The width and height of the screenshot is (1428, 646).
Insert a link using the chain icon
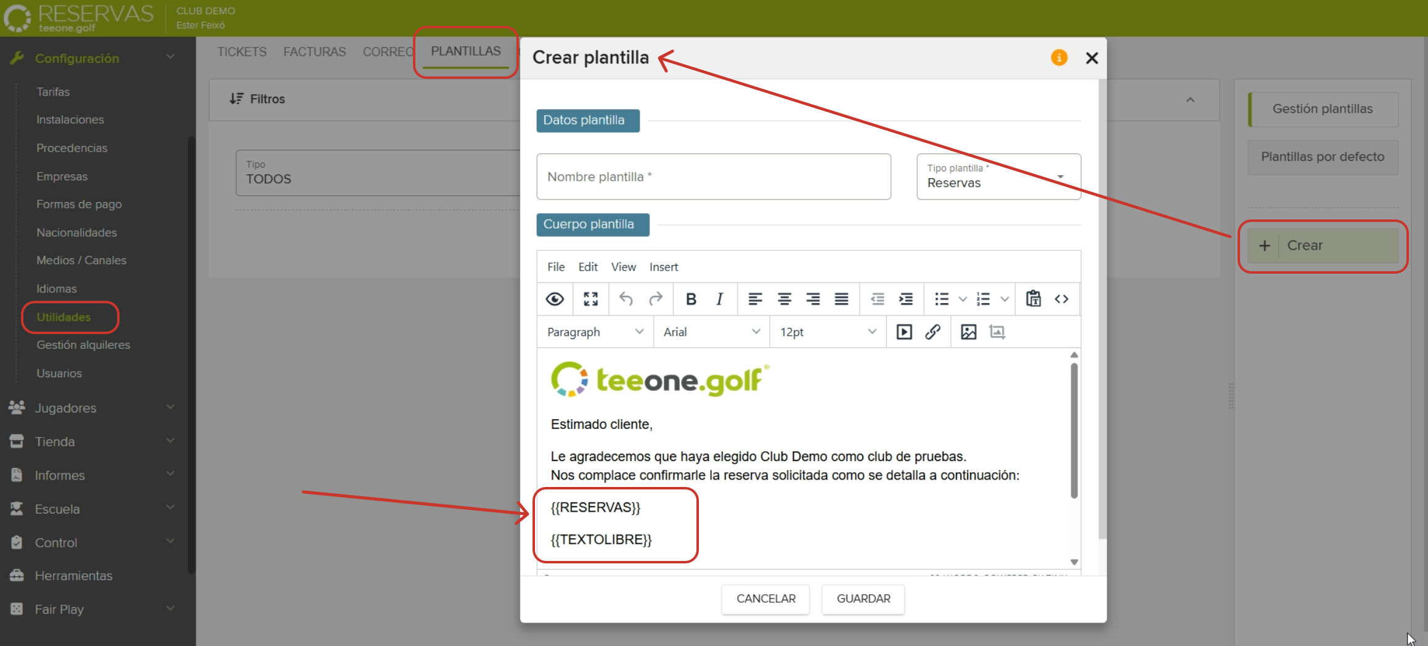(933, 332)
